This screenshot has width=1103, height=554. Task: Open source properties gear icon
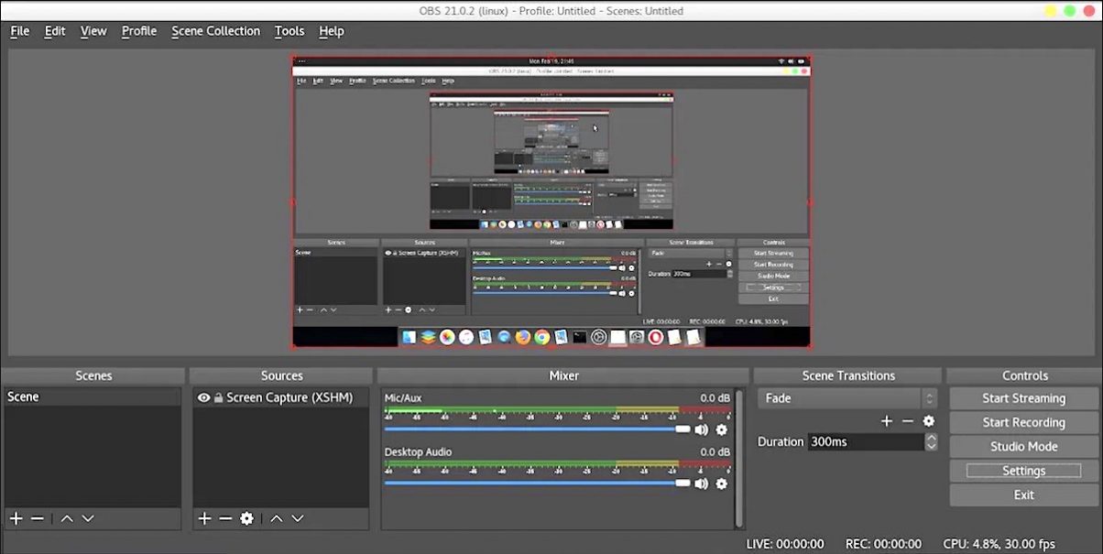pos(246,518)
